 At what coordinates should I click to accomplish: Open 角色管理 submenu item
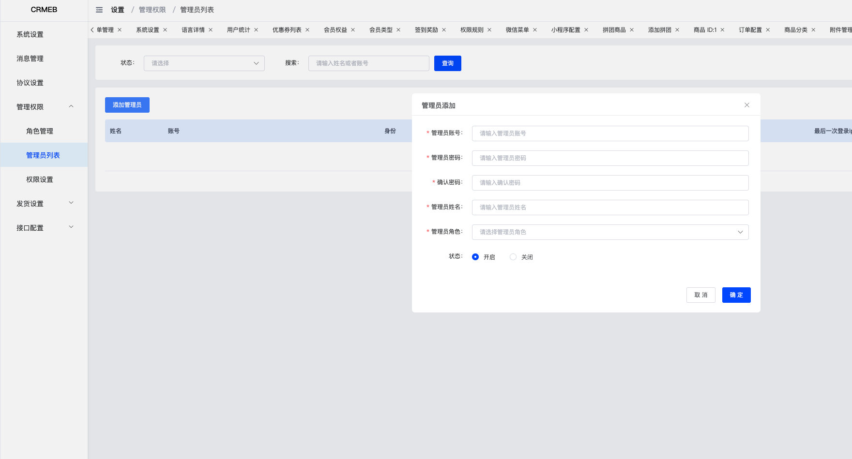click(44, 131)
